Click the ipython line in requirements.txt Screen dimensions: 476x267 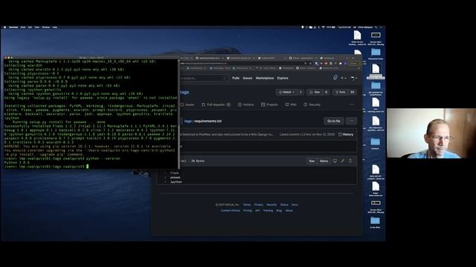(x=176, y=182)
